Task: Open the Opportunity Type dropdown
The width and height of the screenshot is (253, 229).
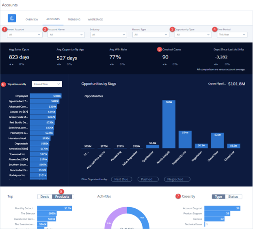Action: 193,35
